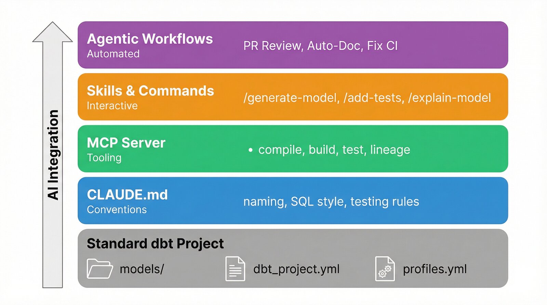
Task: Click the gear file icon for profiles.yml
Action: click(385, 269)
